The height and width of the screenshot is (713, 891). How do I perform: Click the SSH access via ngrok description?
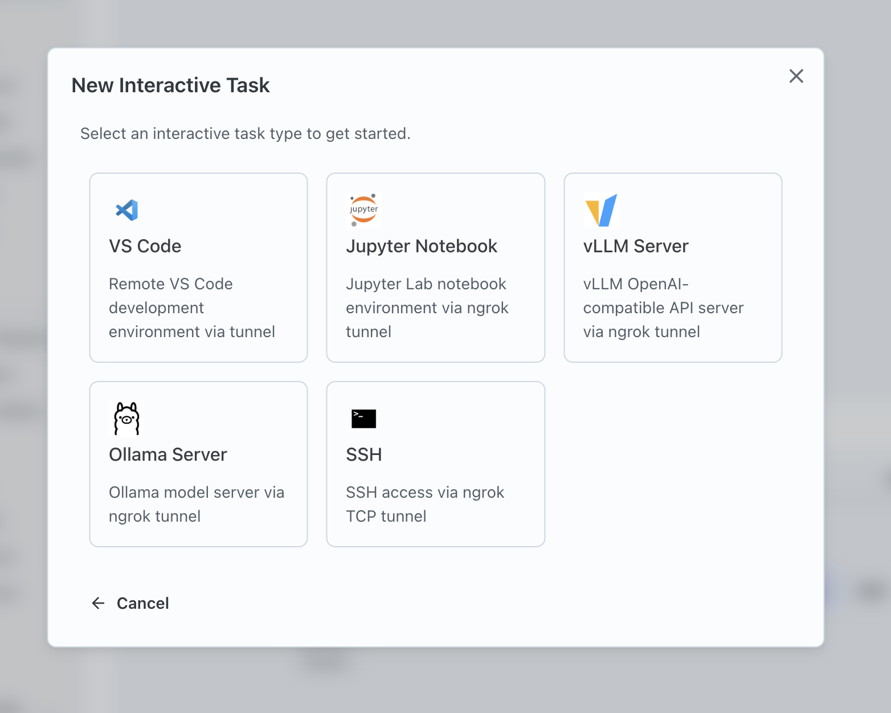(x=425, y=504)
